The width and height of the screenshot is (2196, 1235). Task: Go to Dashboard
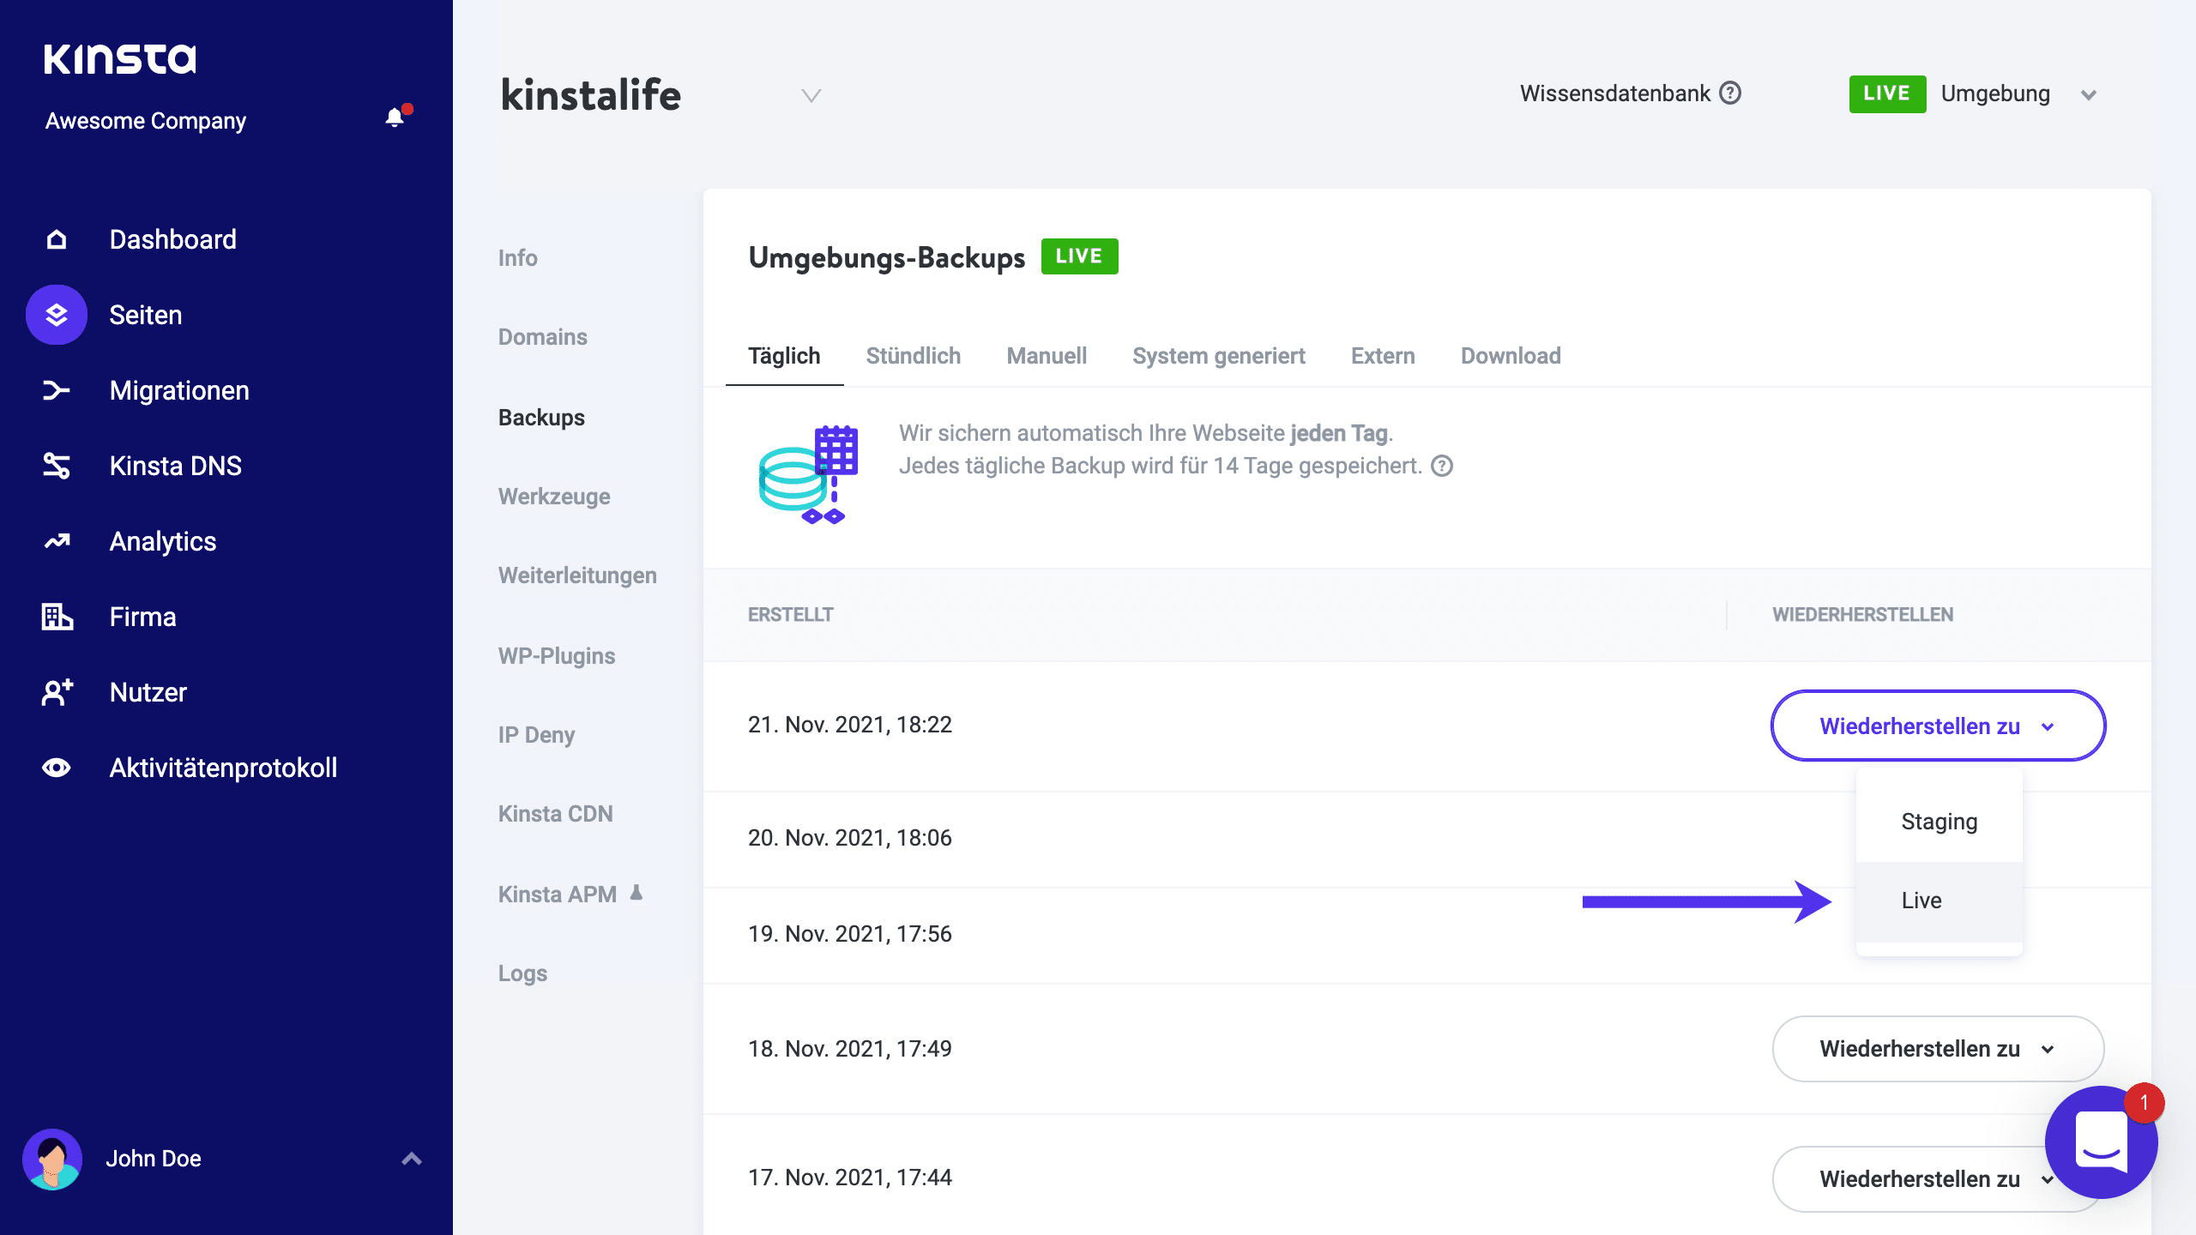pyautogui.click(x=172, y=239)
